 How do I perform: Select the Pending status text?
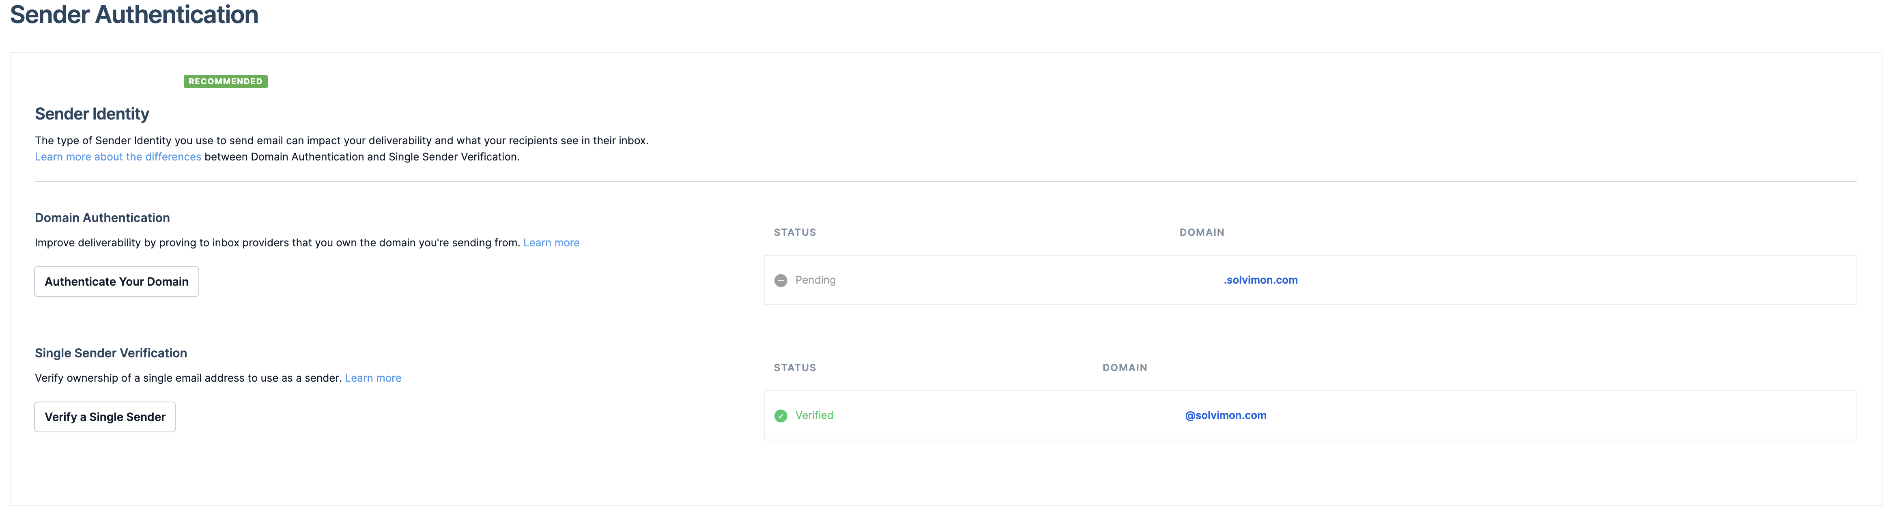[x=815, y=280]
